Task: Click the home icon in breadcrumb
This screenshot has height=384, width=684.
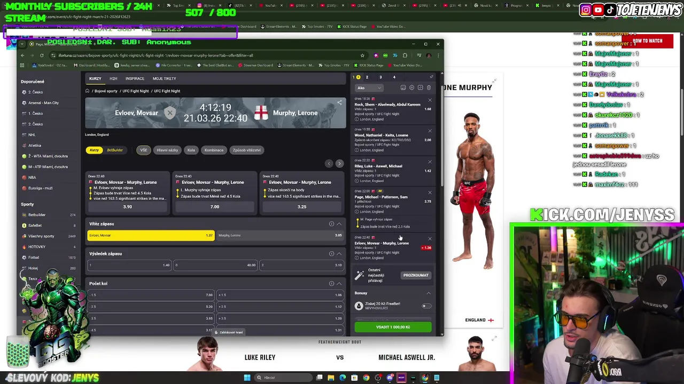Action: pos(87,91)
